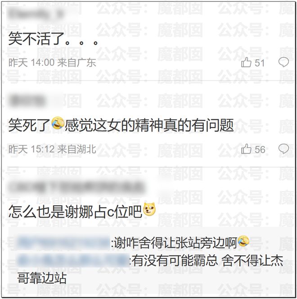This screenshot has width=297, height=299.
Task: Open blue blurred username before "有没有可能霸总"
Action: click(73, 260)
